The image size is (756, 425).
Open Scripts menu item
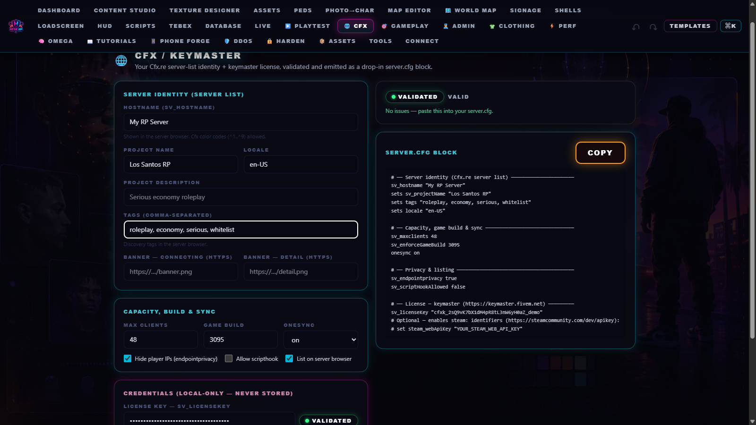140,26
